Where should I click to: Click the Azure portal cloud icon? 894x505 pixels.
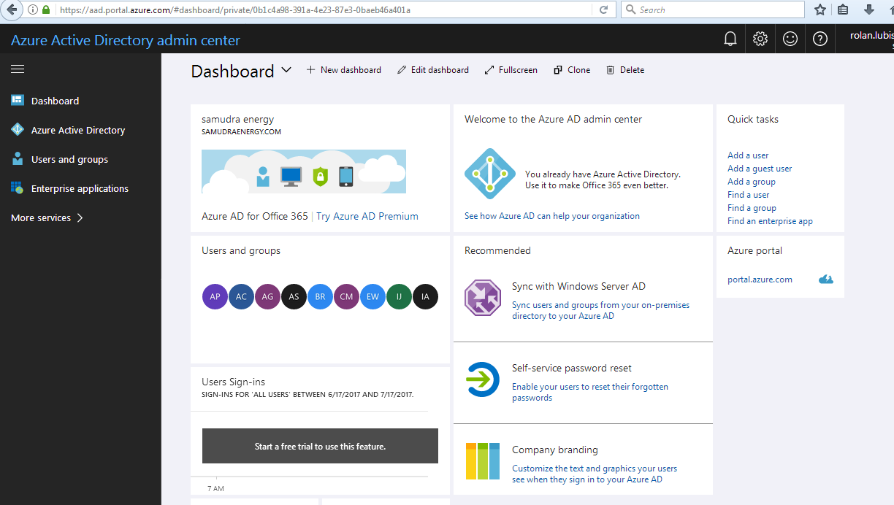(826, 280)
